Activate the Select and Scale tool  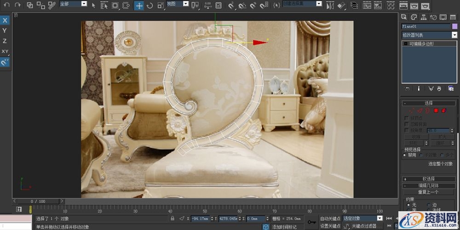tap(161, 5)
